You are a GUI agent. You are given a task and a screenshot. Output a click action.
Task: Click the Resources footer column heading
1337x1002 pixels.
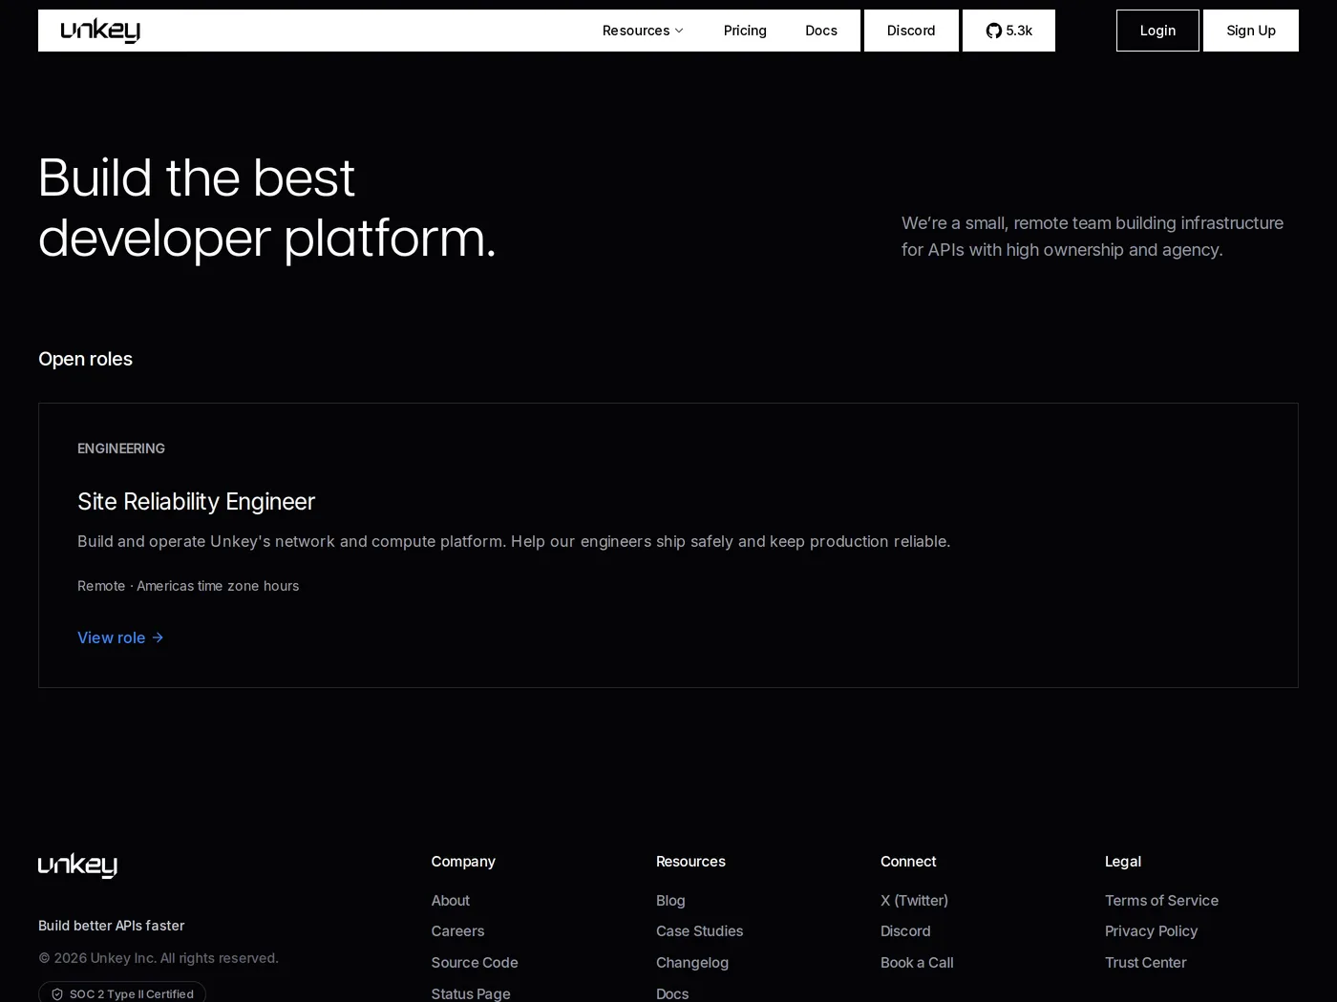click(690, 861)
